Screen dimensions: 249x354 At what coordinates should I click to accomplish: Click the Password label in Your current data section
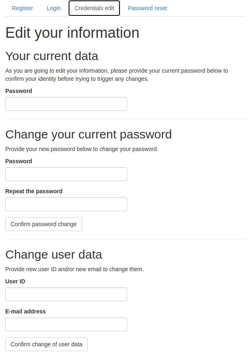tap(19, 91)
